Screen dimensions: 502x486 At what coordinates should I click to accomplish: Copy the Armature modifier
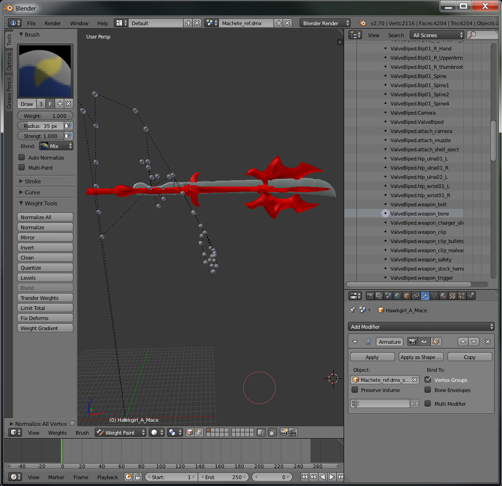(x=469, y=357)
